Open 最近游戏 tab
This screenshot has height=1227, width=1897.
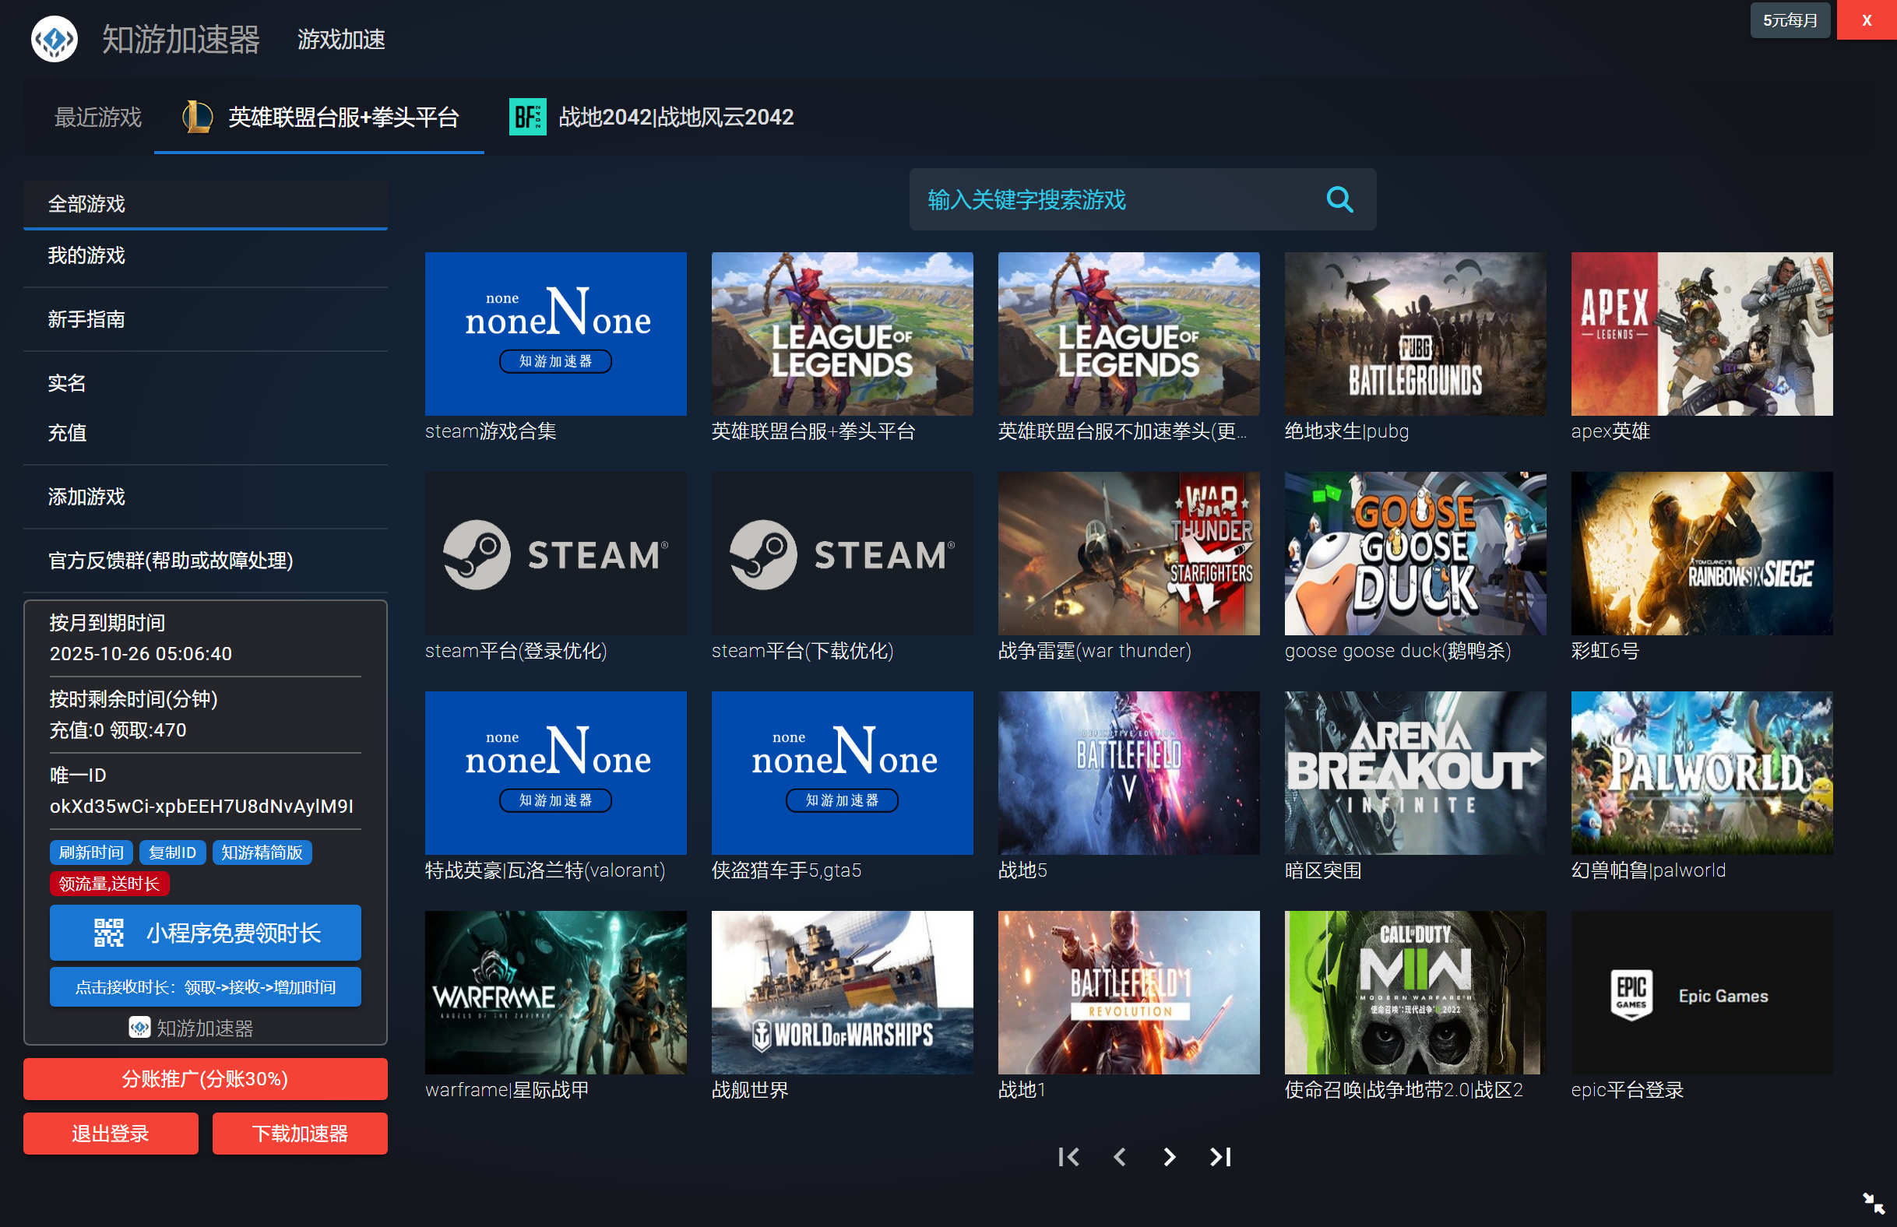(97, 117)
